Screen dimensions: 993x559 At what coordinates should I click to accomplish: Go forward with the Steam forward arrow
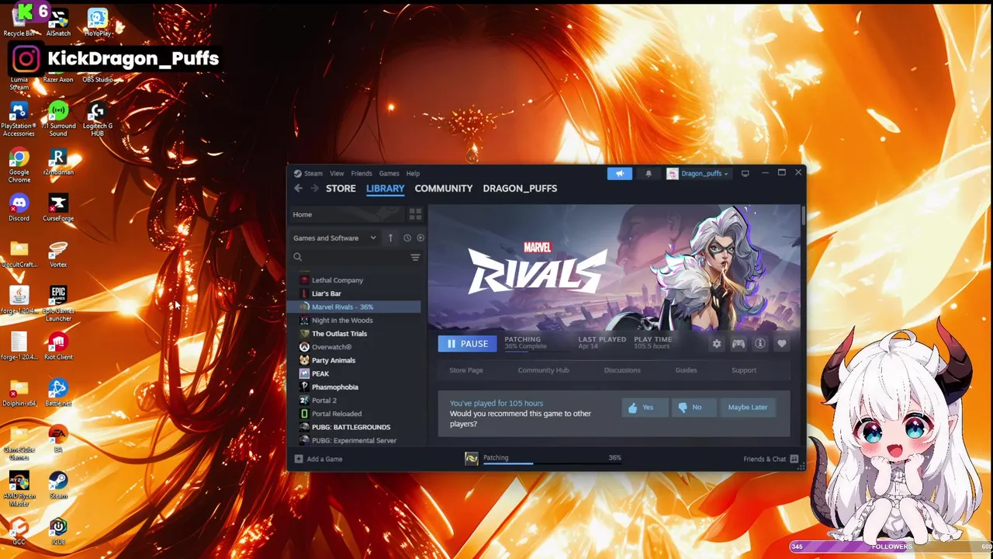pyautogui.click(x=314, y=188)
